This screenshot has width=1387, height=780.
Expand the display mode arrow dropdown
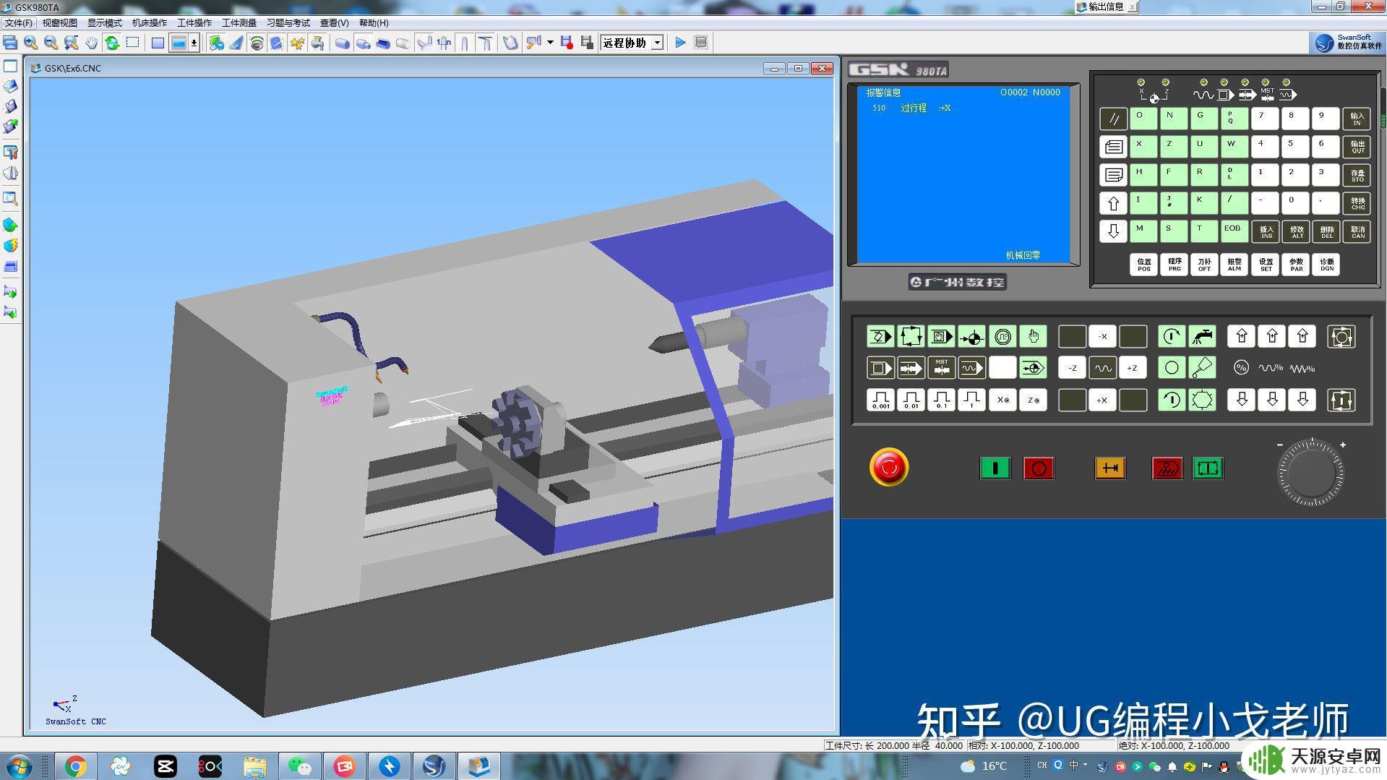click(x=194, y=43)
